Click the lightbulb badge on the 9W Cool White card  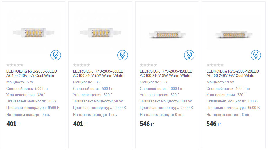point(256,55)
